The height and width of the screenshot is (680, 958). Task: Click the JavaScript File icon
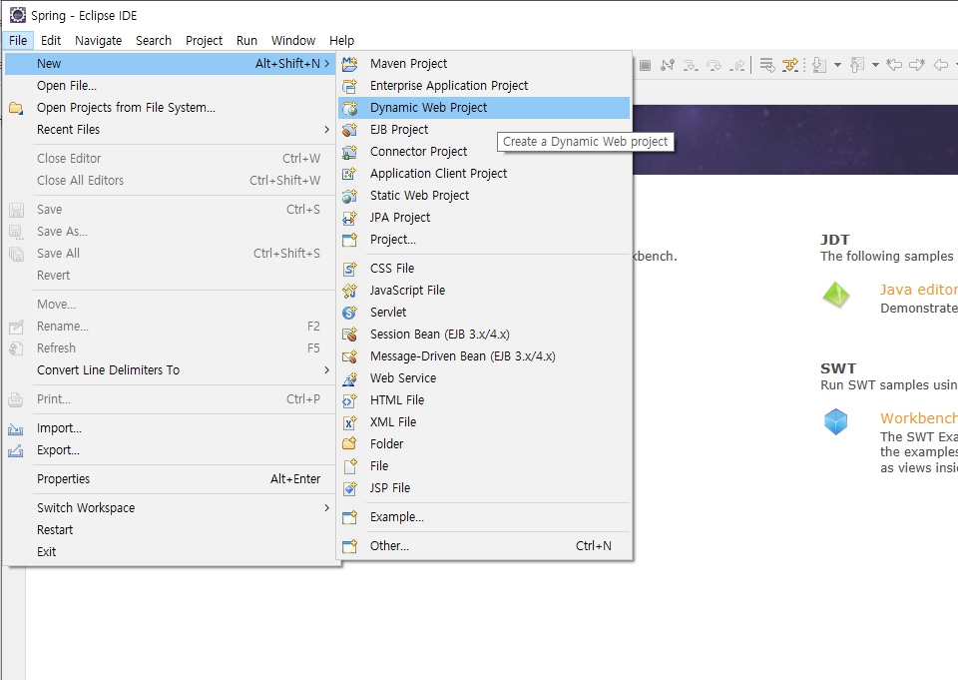pyautogui.click(x=349, y=291)
